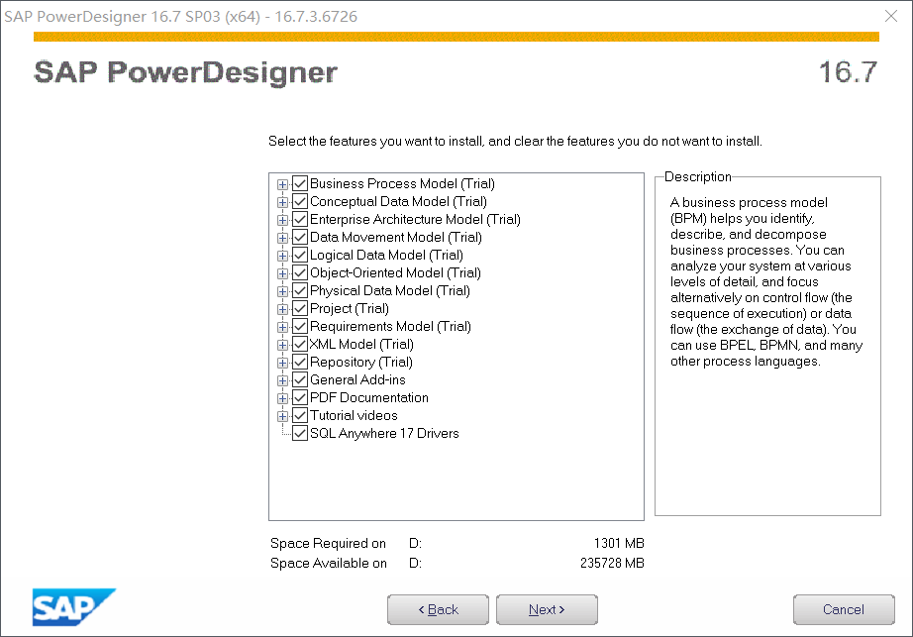
Task: Toggle Repository (Trial) checkbox
Action: [x=300, y=363]
